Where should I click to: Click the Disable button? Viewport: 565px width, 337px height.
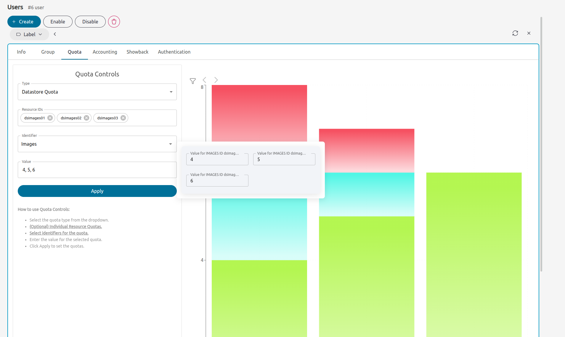pyautogui.click(x=90, y=22)
